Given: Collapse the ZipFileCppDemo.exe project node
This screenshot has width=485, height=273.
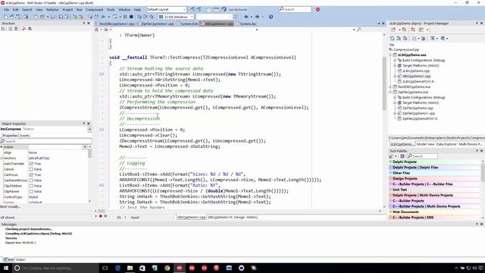Looking at the screenshot, I should click(x=391, y=92).
